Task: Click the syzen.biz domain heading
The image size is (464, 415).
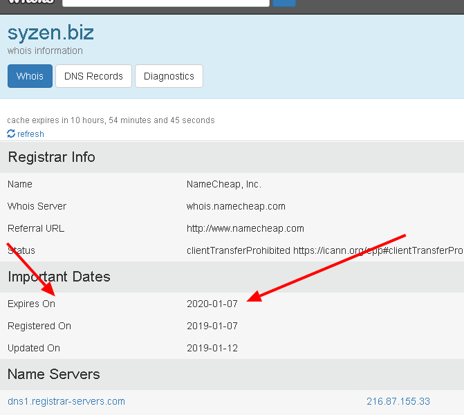Action: (50, 33)
